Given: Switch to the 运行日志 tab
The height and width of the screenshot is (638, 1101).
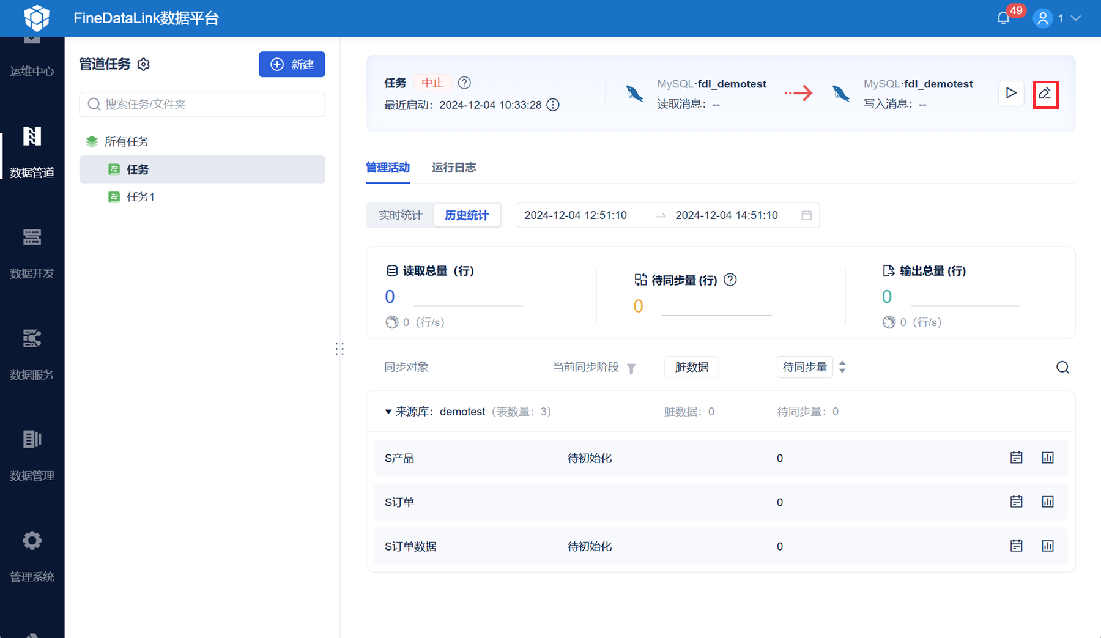Looking at the screenshot, I should (454, 168).
